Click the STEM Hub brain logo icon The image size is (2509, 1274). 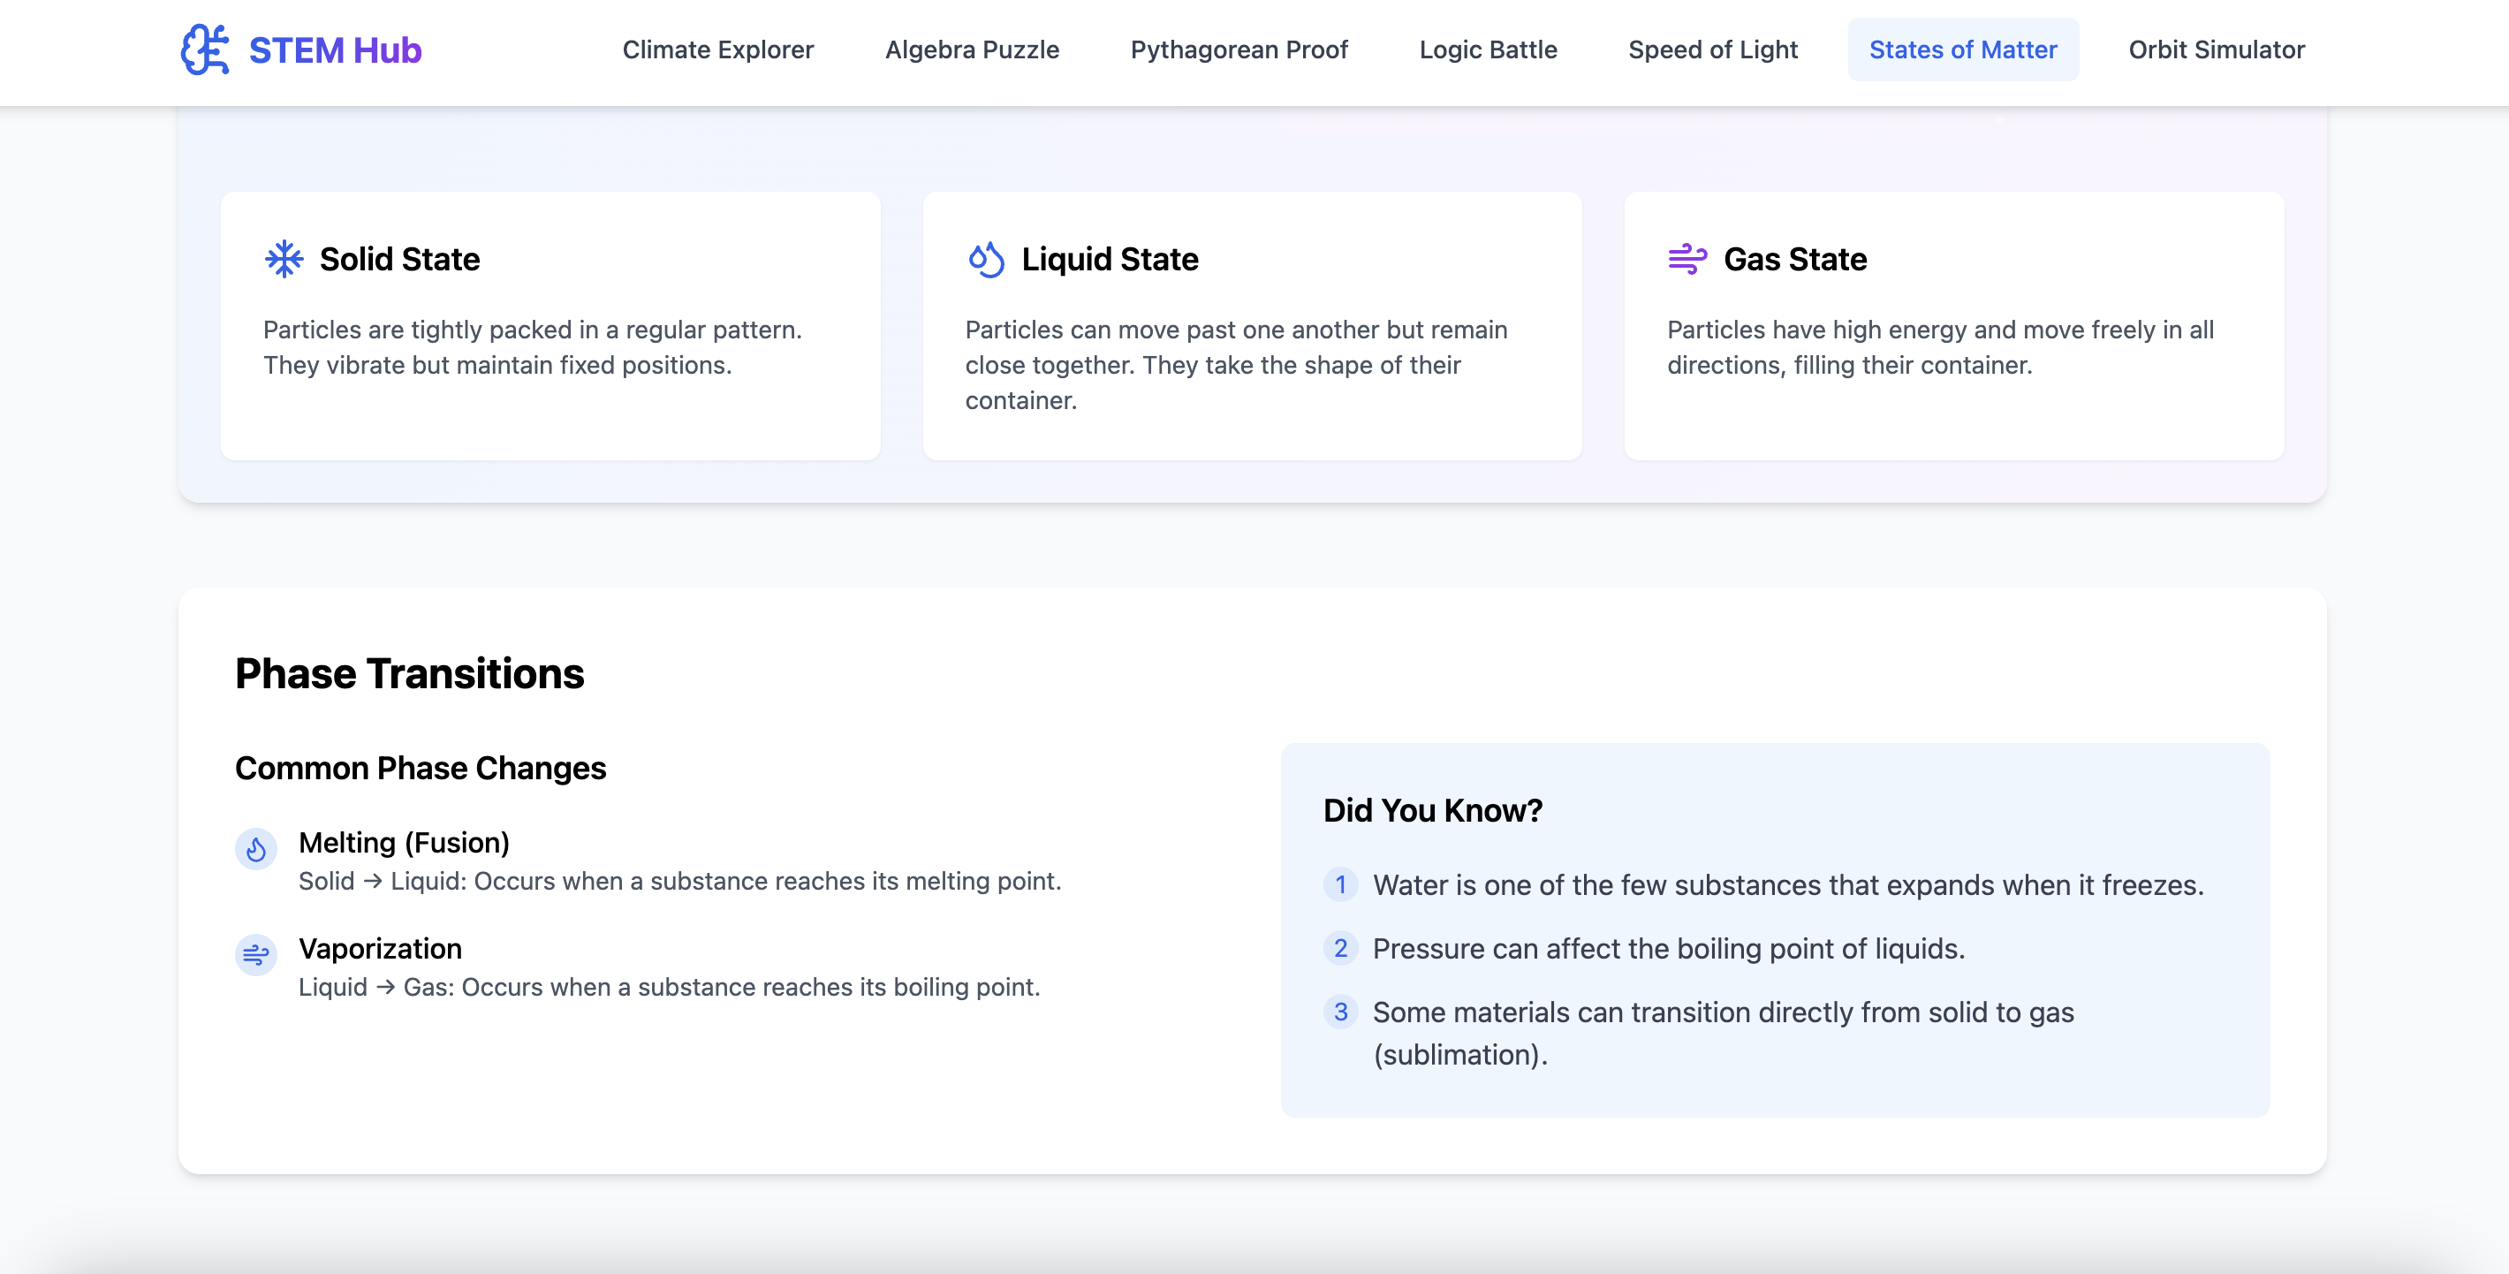[x=206, y=49]
